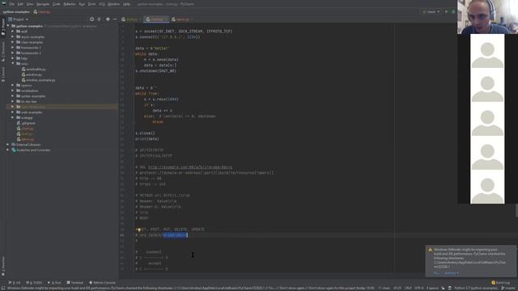Open the Refactor menu
Image resolution: width=518 pixels, height=291 pixels.
pos(70,4)
